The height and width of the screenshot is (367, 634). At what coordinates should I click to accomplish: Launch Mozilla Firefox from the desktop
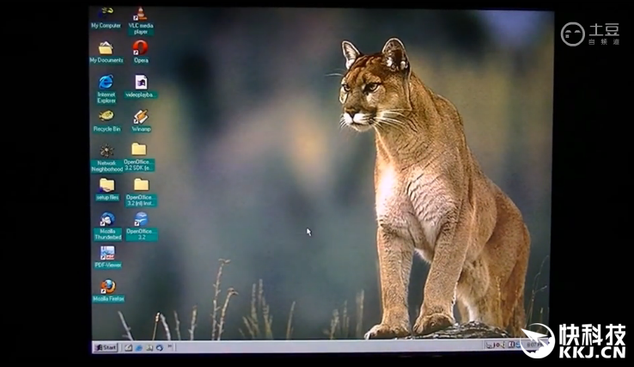click(107, 286)
